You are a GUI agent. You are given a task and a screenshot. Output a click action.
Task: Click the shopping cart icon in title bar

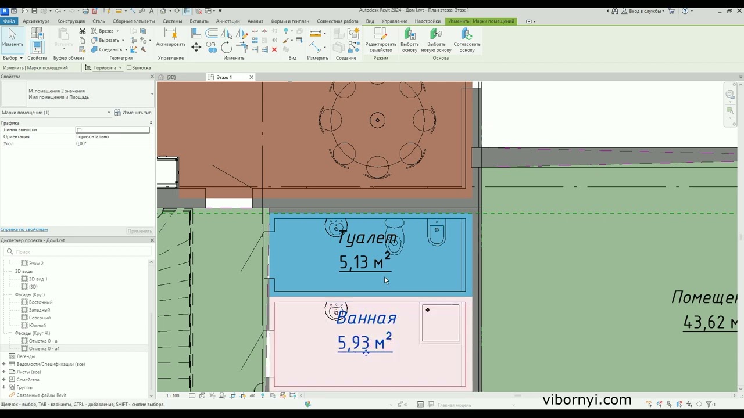tap(672, 11)
